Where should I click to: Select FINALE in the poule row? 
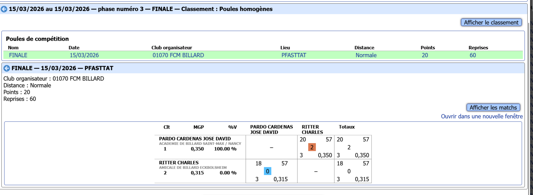[18, 55]
